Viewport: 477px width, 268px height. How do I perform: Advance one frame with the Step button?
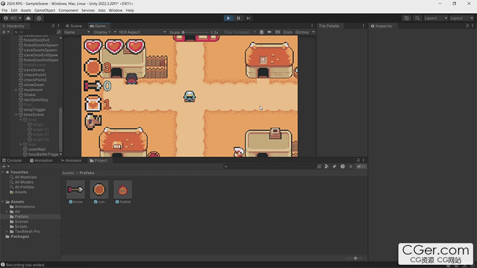click(249, 18)
